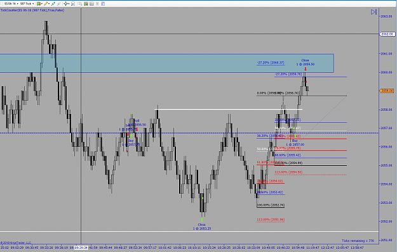Click the -27.20% (2060.37) Fibonacci label
Image resolution: width=397 pixels, height=252 pixels.
click(x=271, y=63)
